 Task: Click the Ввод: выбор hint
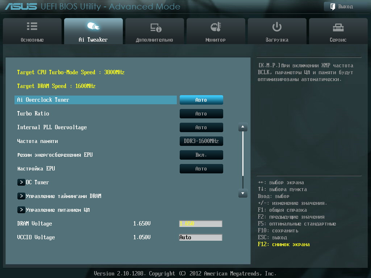tap(274, 197)
